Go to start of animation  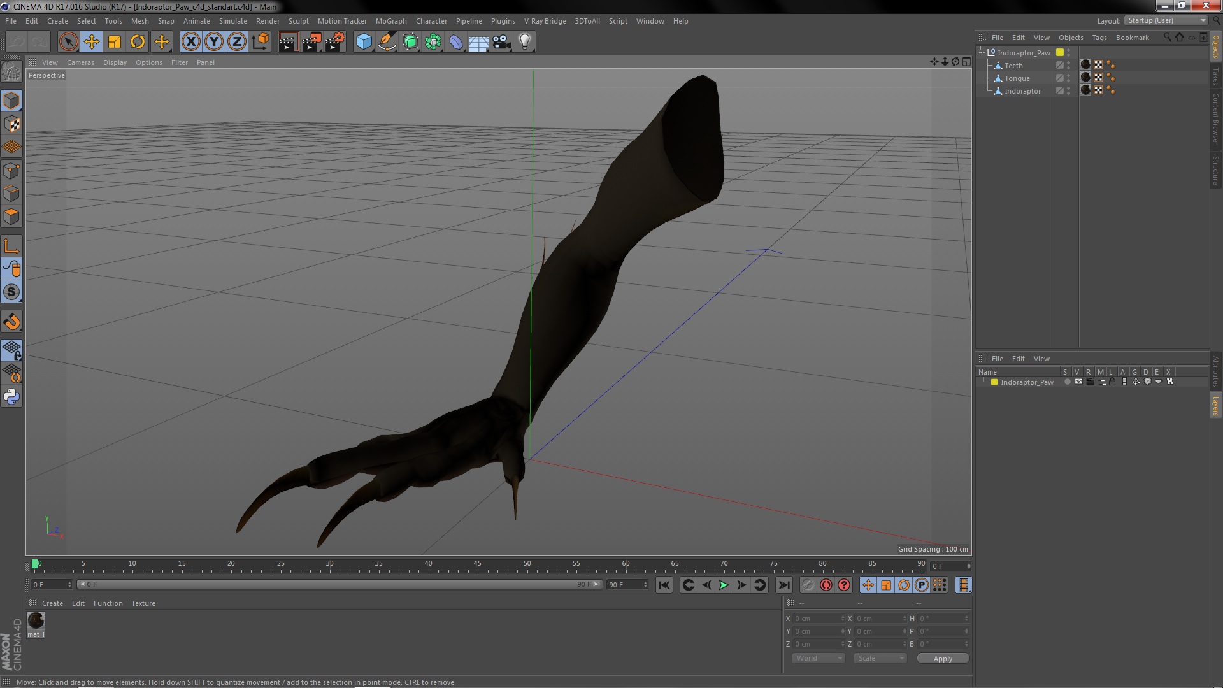664,585
